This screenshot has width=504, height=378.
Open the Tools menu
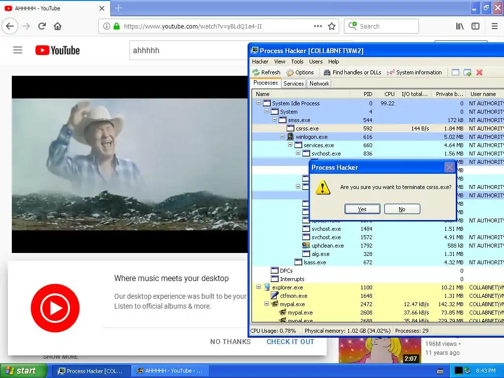click(x=297, y=62)
